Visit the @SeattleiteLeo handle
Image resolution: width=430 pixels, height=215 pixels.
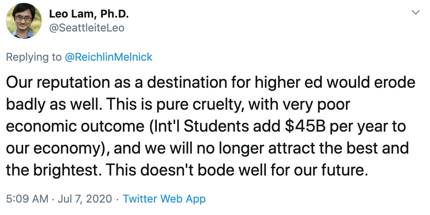[87, 28]
